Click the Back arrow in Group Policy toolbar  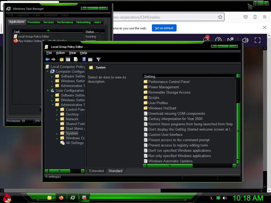(x=47, y=59)
